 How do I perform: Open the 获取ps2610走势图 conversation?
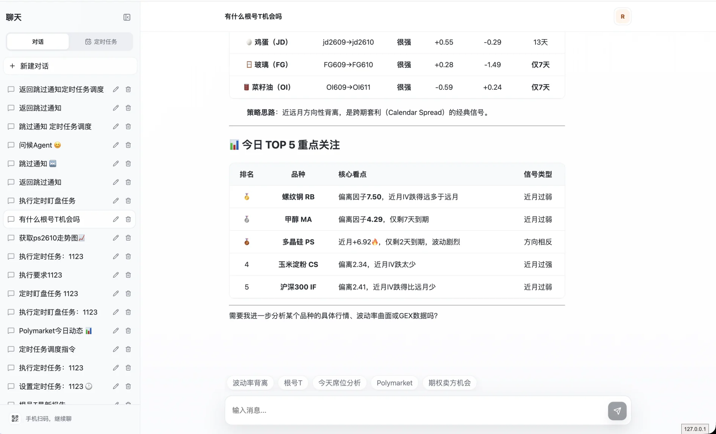pyautogui.click(x=52, y=238)
